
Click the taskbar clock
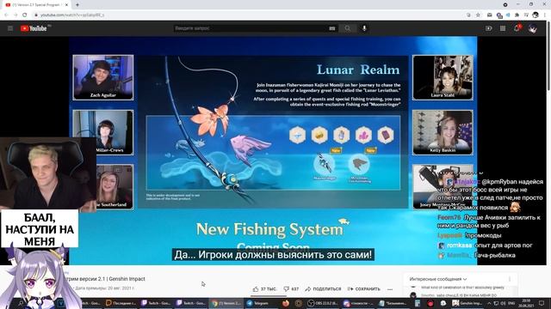[526, 303]
